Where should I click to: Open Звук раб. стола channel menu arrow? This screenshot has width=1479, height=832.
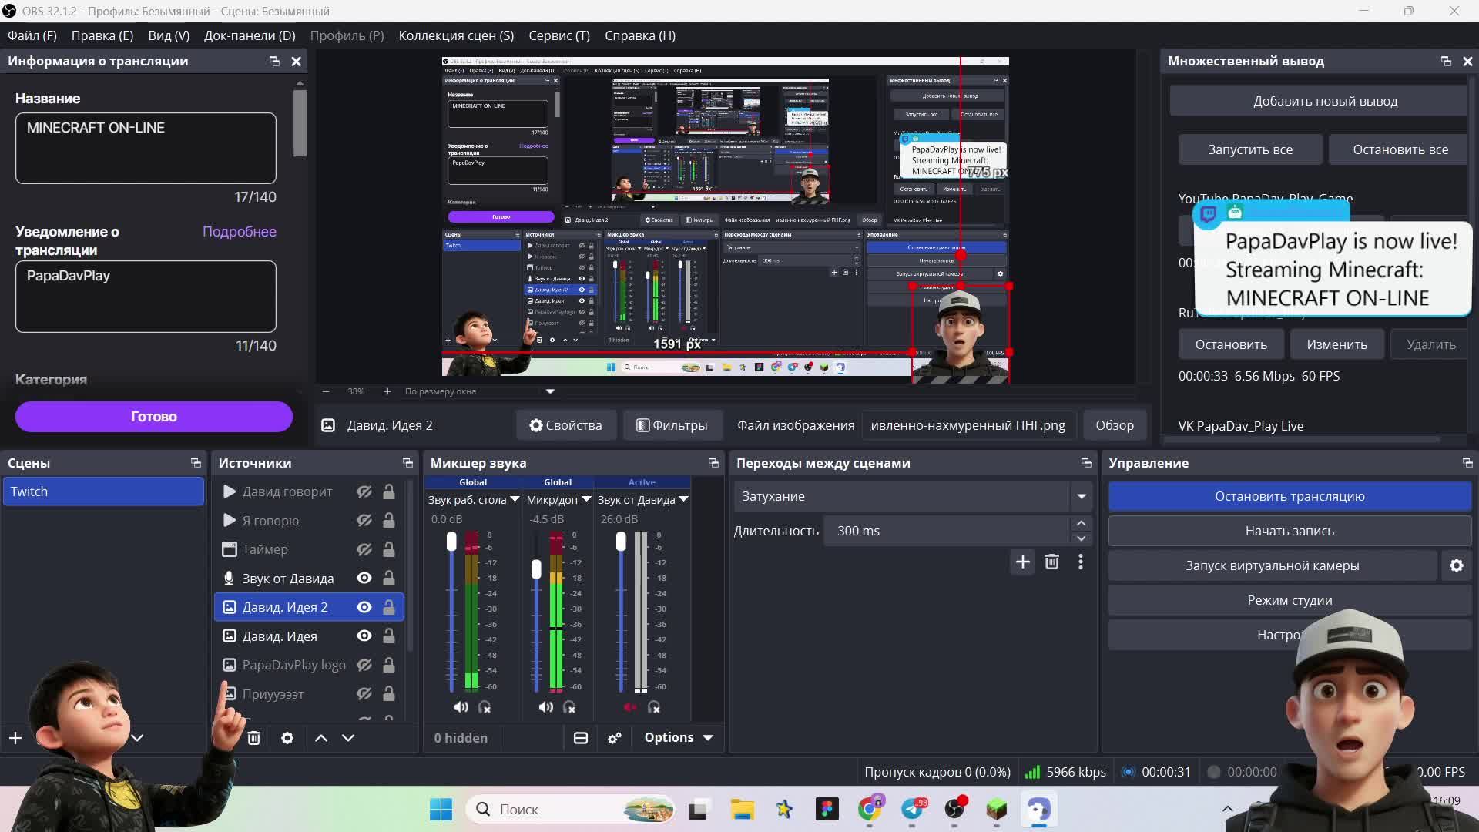tap(515, 499)
